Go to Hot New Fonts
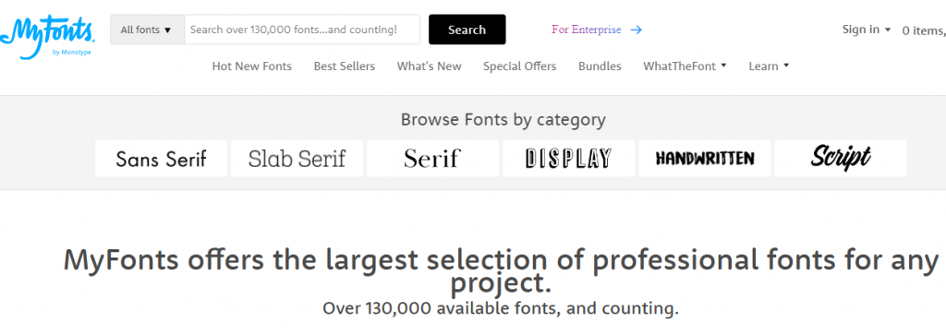Viewport: 946px width, 336px height. 251,66
